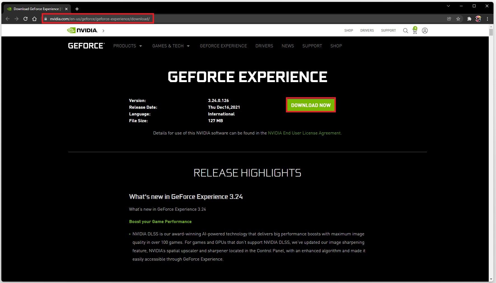The width and height of the screenshot is (496, 283).
Task: Select the Download GeForce Experience tab
Action: pyautogui.click(x=36, y=9)
